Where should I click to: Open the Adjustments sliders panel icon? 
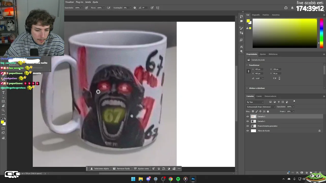tap(241, 33)
